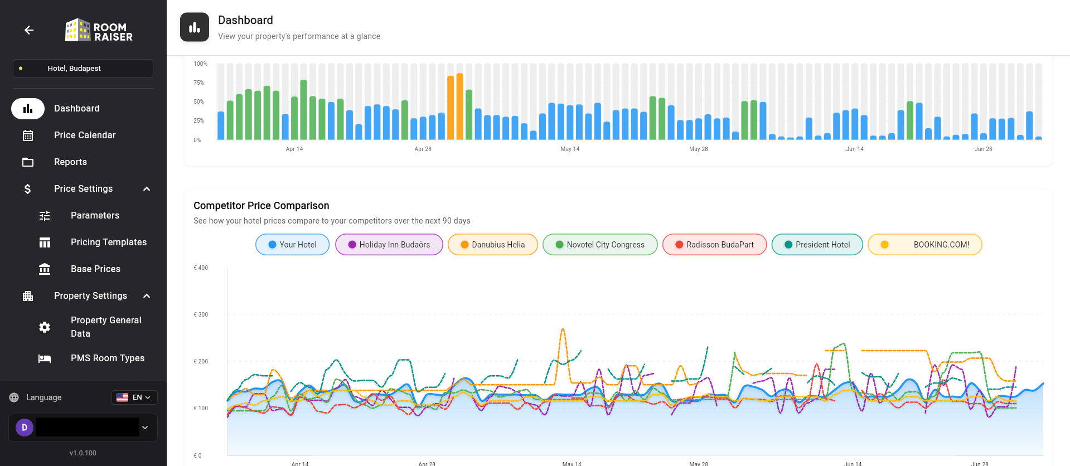Click the Pricing Templates table icon
This screenshot has width=1070, height=466.
[45, 242]
